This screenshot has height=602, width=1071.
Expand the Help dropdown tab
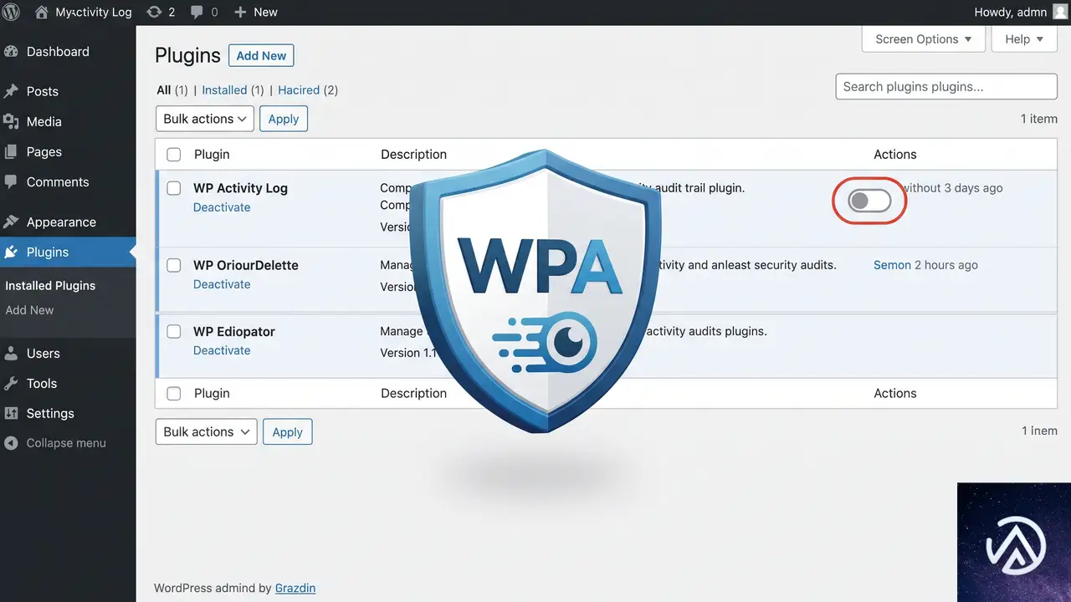(x=1024, y=39)
